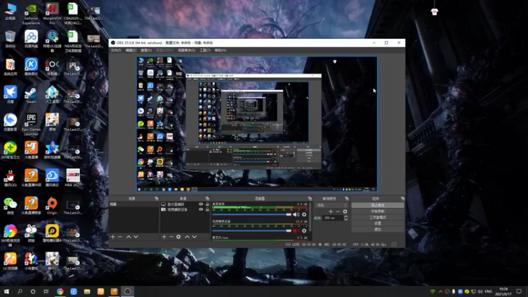The width and height of the screenshot is (528, 297).
Task: Open source properties gear in Sources panel
Action: point(178,237)
